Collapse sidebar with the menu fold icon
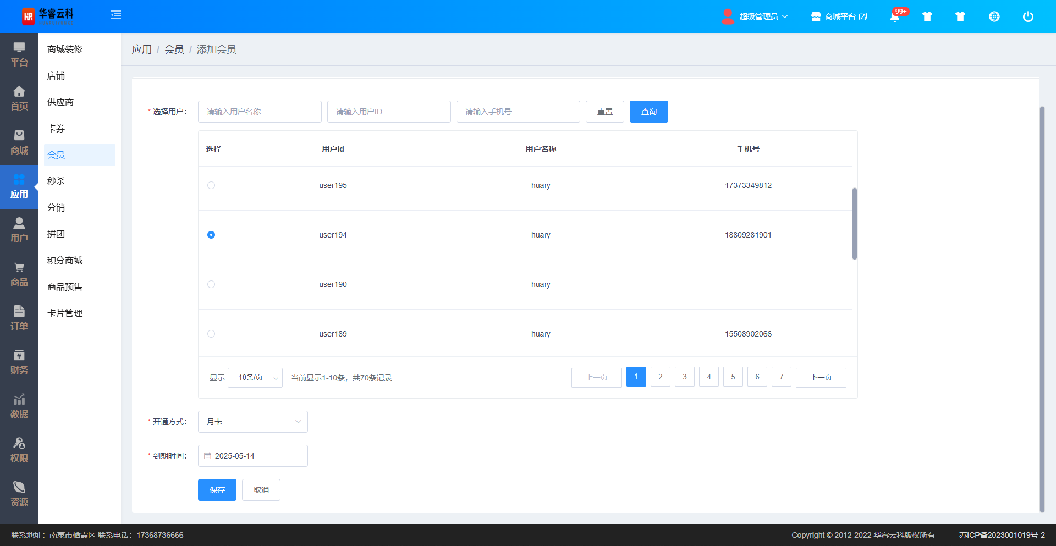This screenshot has width=1056, height=546. pyautogui.click(x=116, y=15)
